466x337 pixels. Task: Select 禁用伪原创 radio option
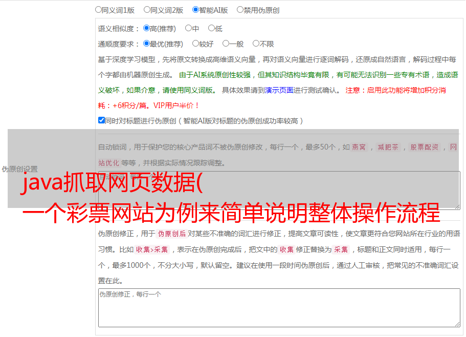tap(240, 10)
